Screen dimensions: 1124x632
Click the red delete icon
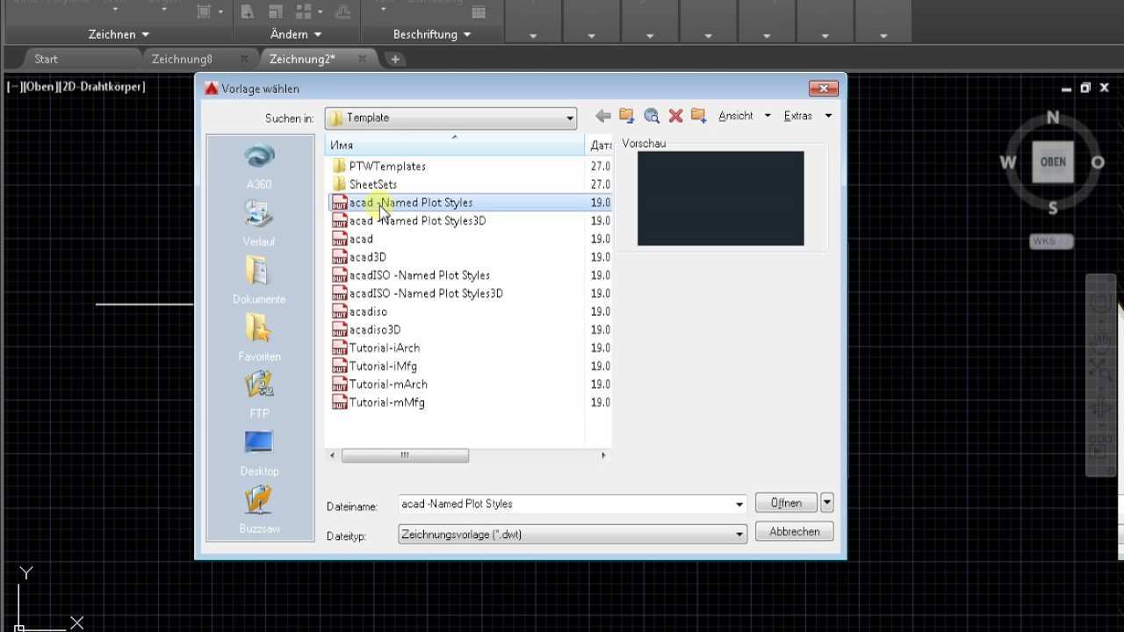(675, 116)
